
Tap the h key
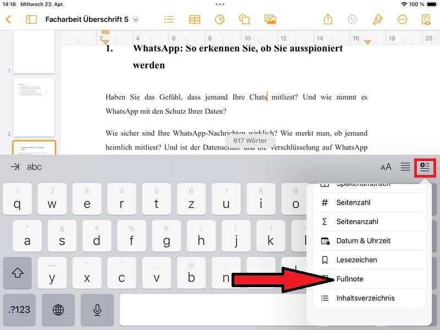(201, 236)
